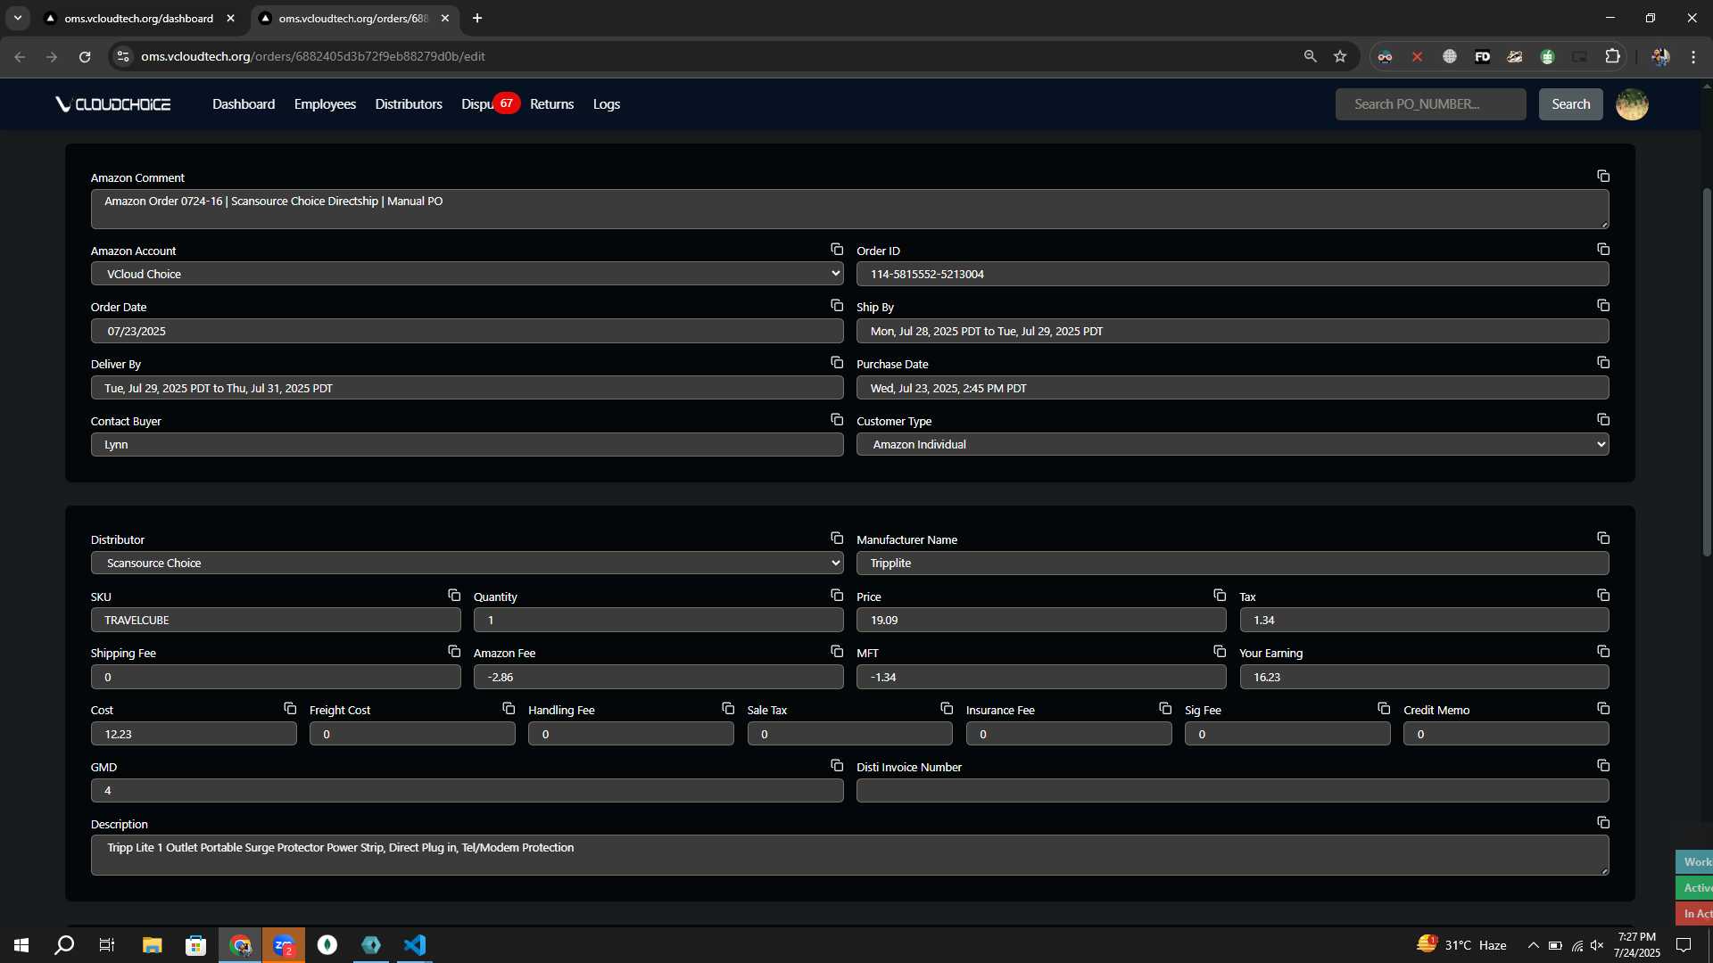Open Windows taskbar search
Image resolution: width=1713 pixels, height=963 pixels.
coord(64,945)
